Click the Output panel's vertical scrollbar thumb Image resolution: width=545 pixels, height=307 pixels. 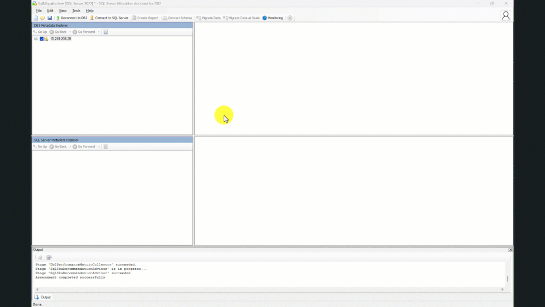click(508, 279)
